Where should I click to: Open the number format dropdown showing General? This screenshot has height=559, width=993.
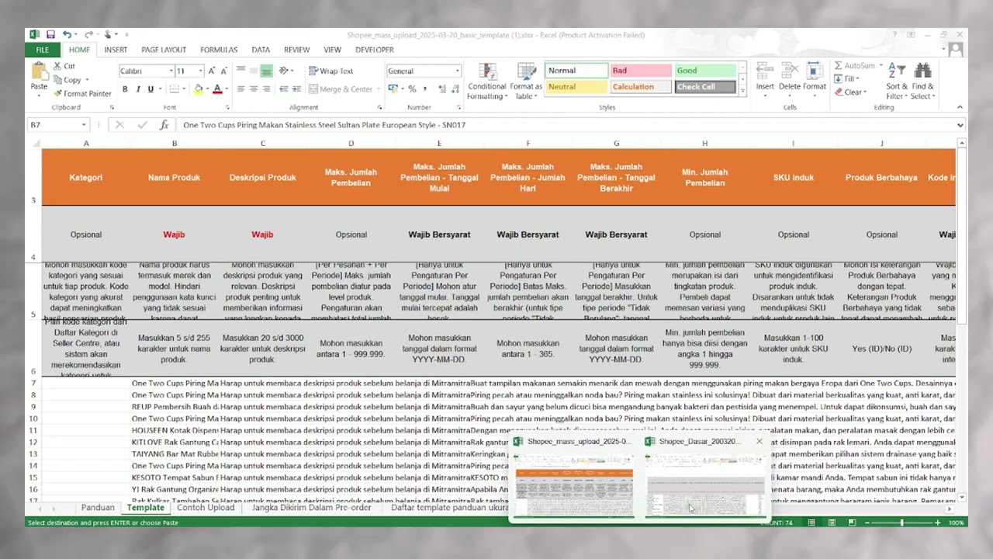pyautogui.click(x=458, y=71)
